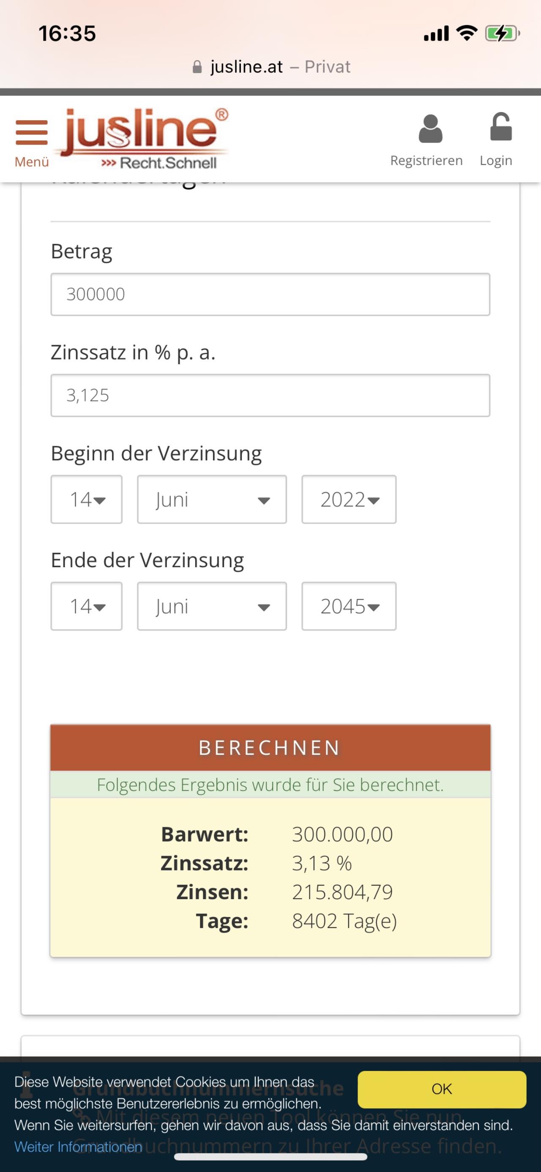Image resolution: width=541 pixels, height=1172 pixels.
Task: Focus the Zinssatz in % p. a. field
Action: [270, 395]
